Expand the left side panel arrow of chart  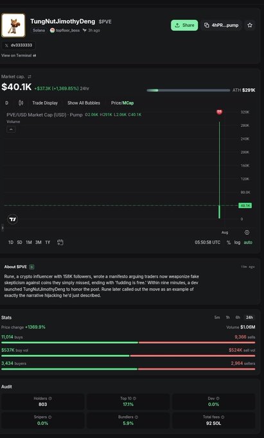pyautogui.click(x=3, y=228)
